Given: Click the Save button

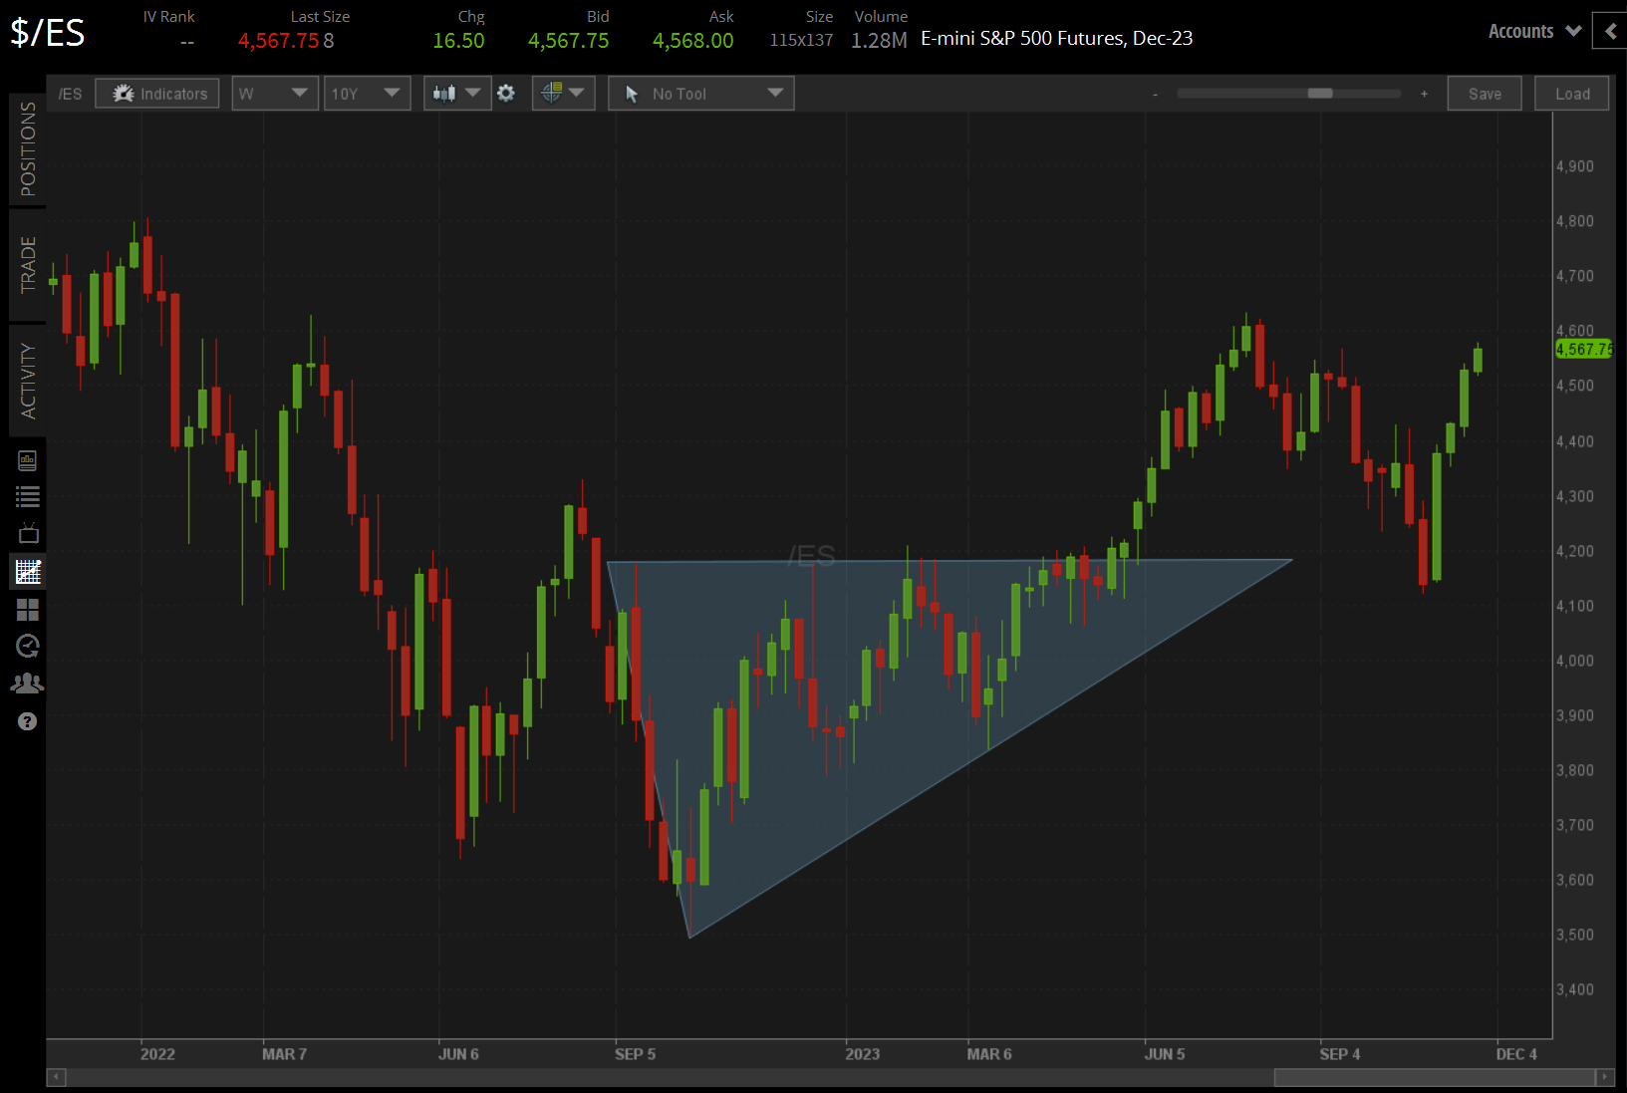Looking at the screenshot, I should pos(1484,93).
